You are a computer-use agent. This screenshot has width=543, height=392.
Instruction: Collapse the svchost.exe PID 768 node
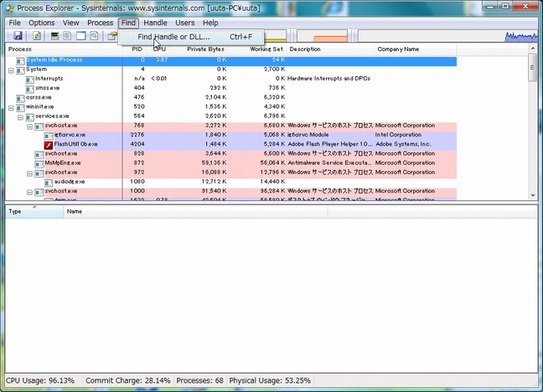[x=30, y=126]
